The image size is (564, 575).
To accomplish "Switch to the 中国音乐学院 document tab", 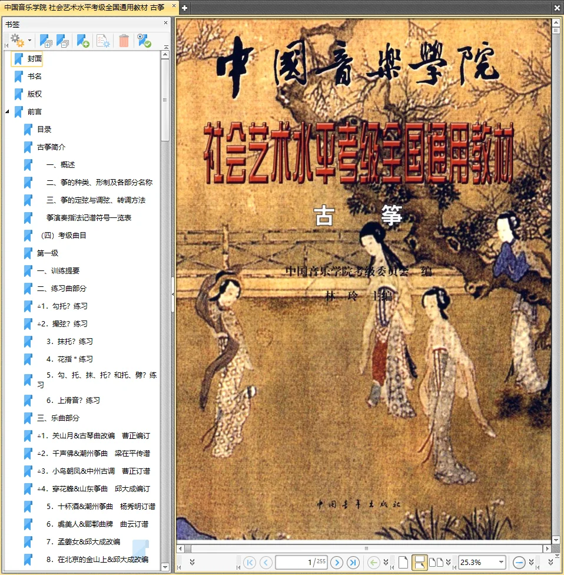I will [x=84, y=7].
